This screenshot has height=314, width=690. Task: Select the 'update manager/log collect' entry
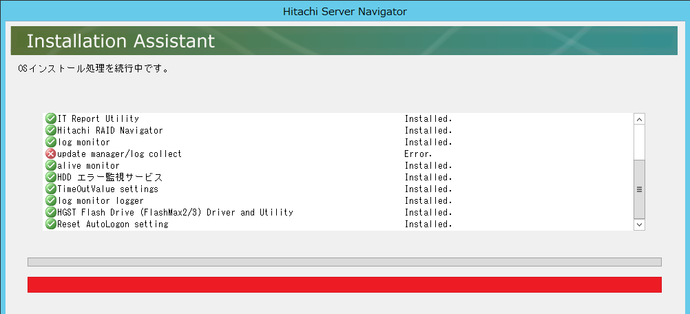pyautogui.click(x=119, y=154)
